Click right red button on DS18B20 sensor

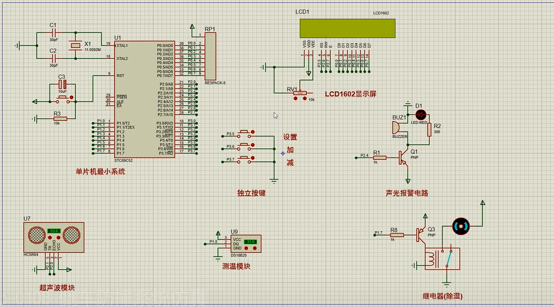[x=254, y=249]
